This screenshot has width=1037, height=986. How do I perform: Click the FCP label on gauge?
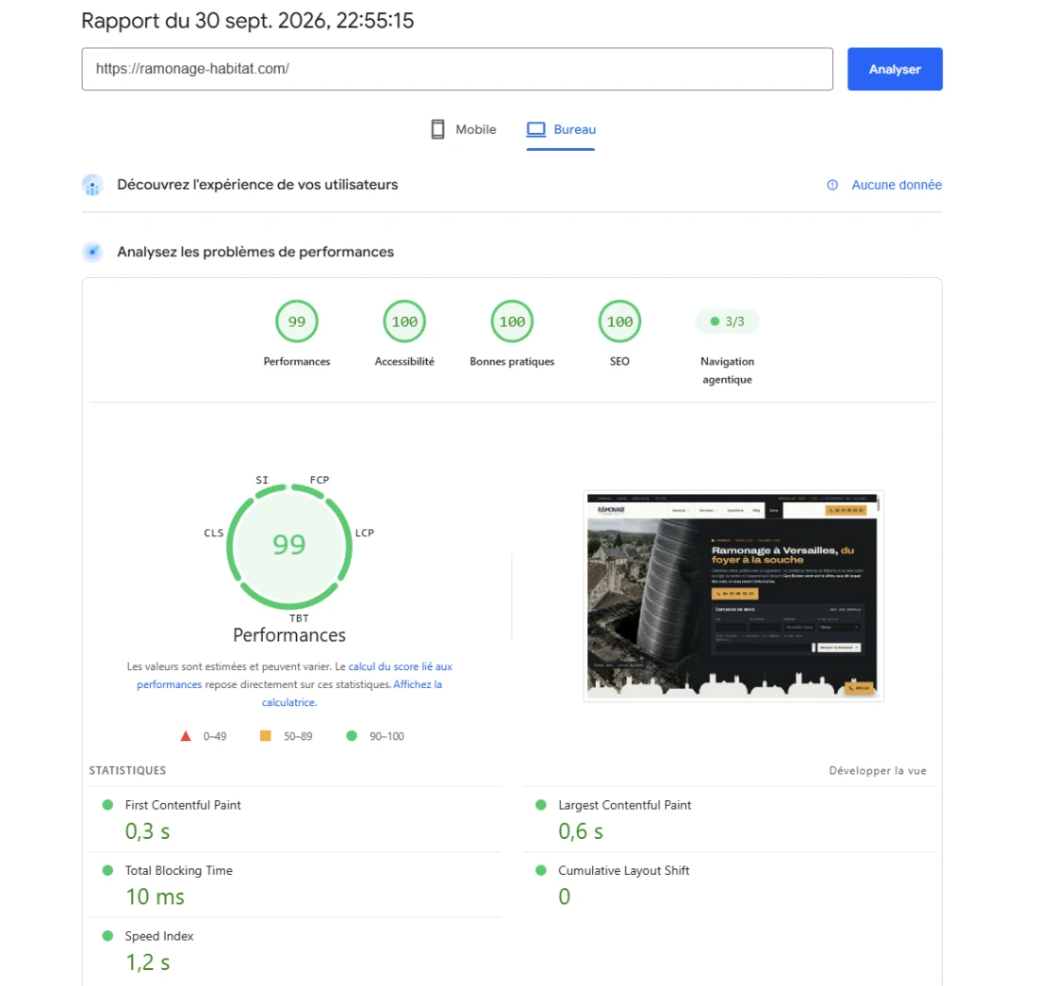320,480
